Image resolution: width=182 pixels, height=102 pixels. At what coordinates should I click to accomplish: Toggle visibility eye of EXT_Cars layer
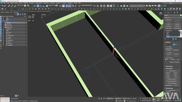3,34
